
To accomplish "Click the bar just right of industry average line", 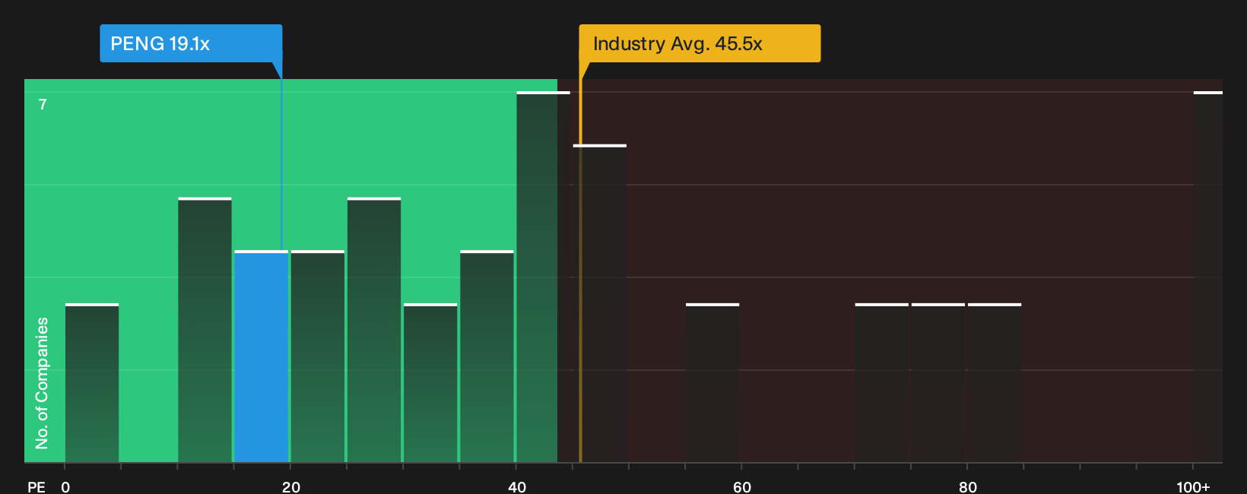I will point(600,303).
